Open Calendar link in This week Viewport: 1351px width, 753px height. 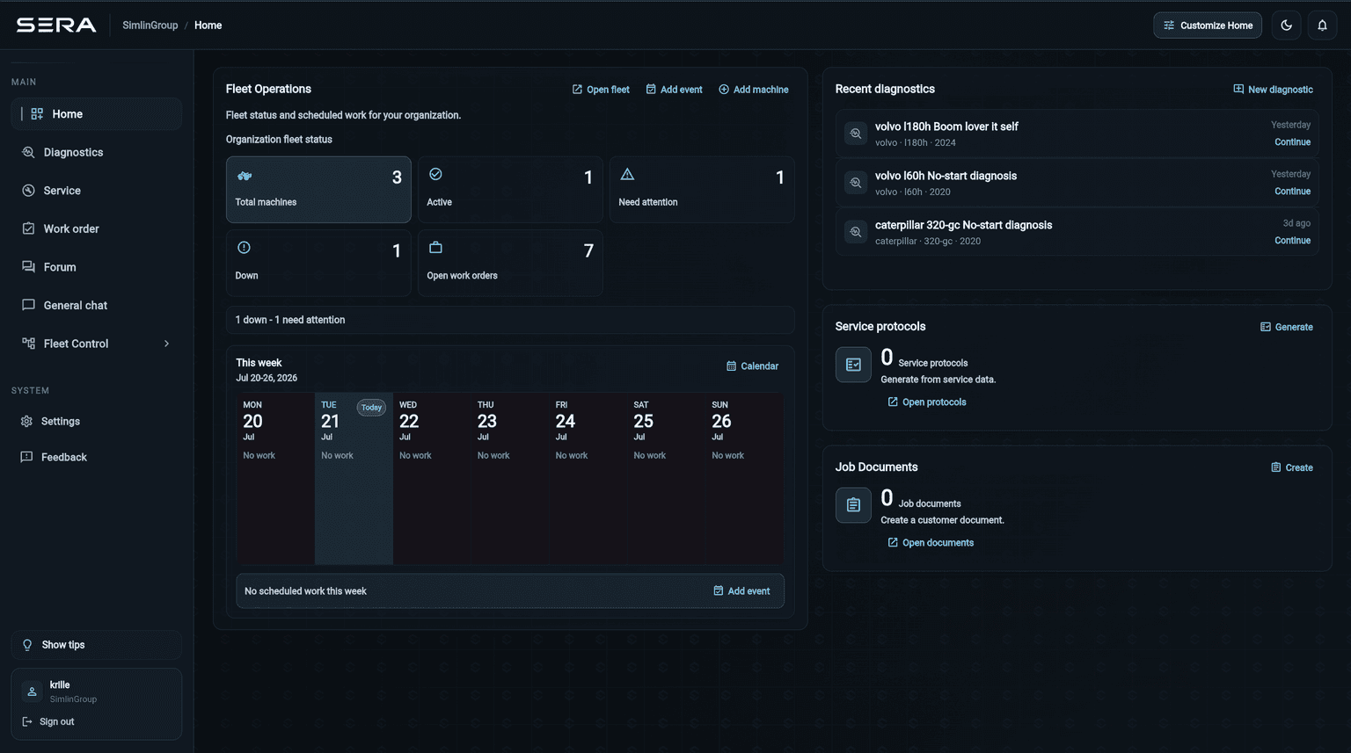(x=752, y=366)
